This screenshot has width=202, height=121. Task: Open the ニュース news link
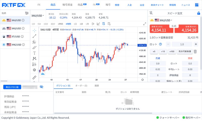tap(186, 5)
